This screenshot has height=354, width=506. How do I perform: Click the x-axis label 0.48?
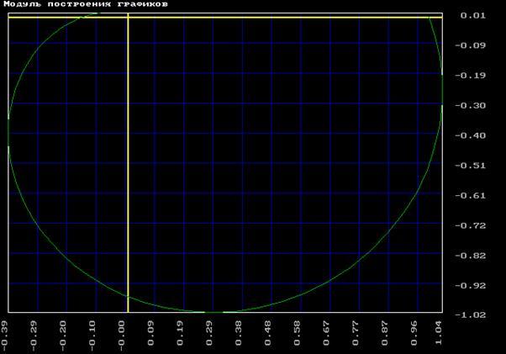pos(268,333)
